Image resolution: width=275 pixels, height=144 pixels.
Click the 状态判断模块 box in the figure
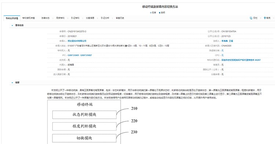(84, 114)
